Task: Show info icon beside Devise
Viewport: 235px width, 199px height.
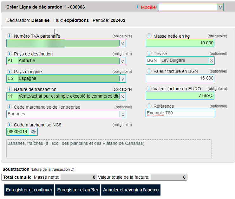Action: [x=149, y=53]
